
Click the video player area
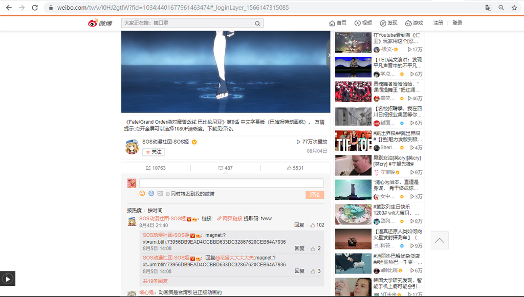click(226, 72)
